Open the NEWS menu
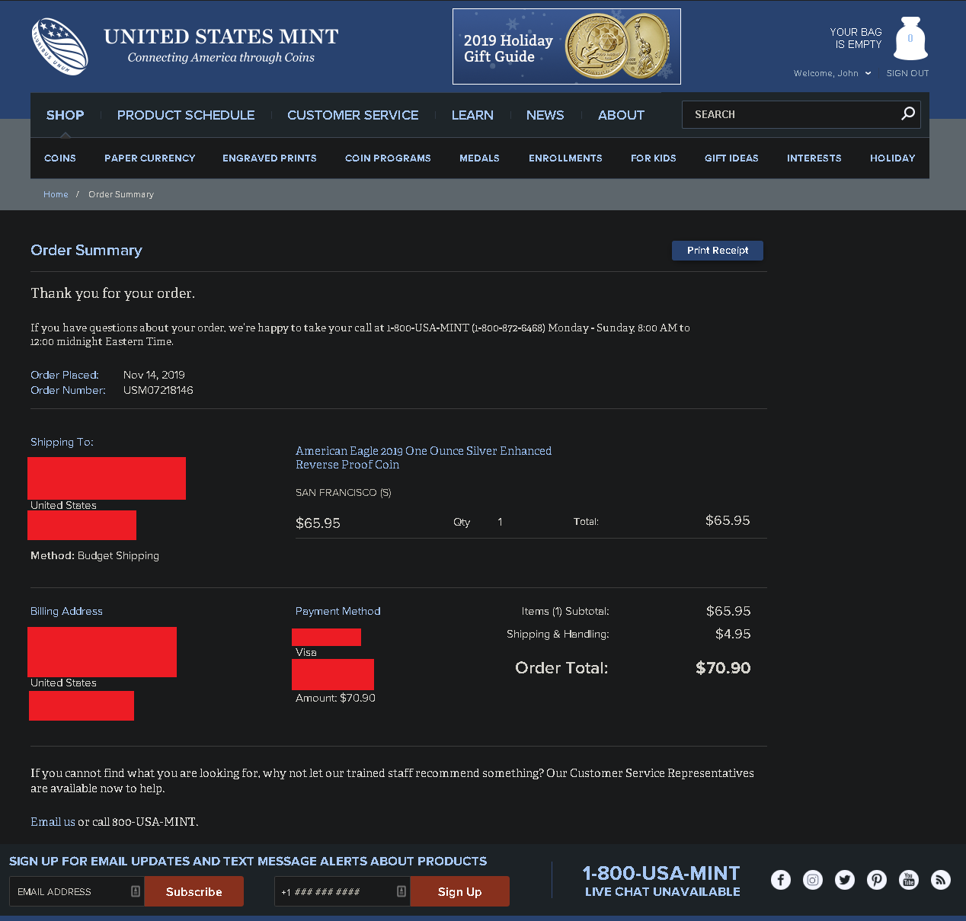 [x=545, y=115]
